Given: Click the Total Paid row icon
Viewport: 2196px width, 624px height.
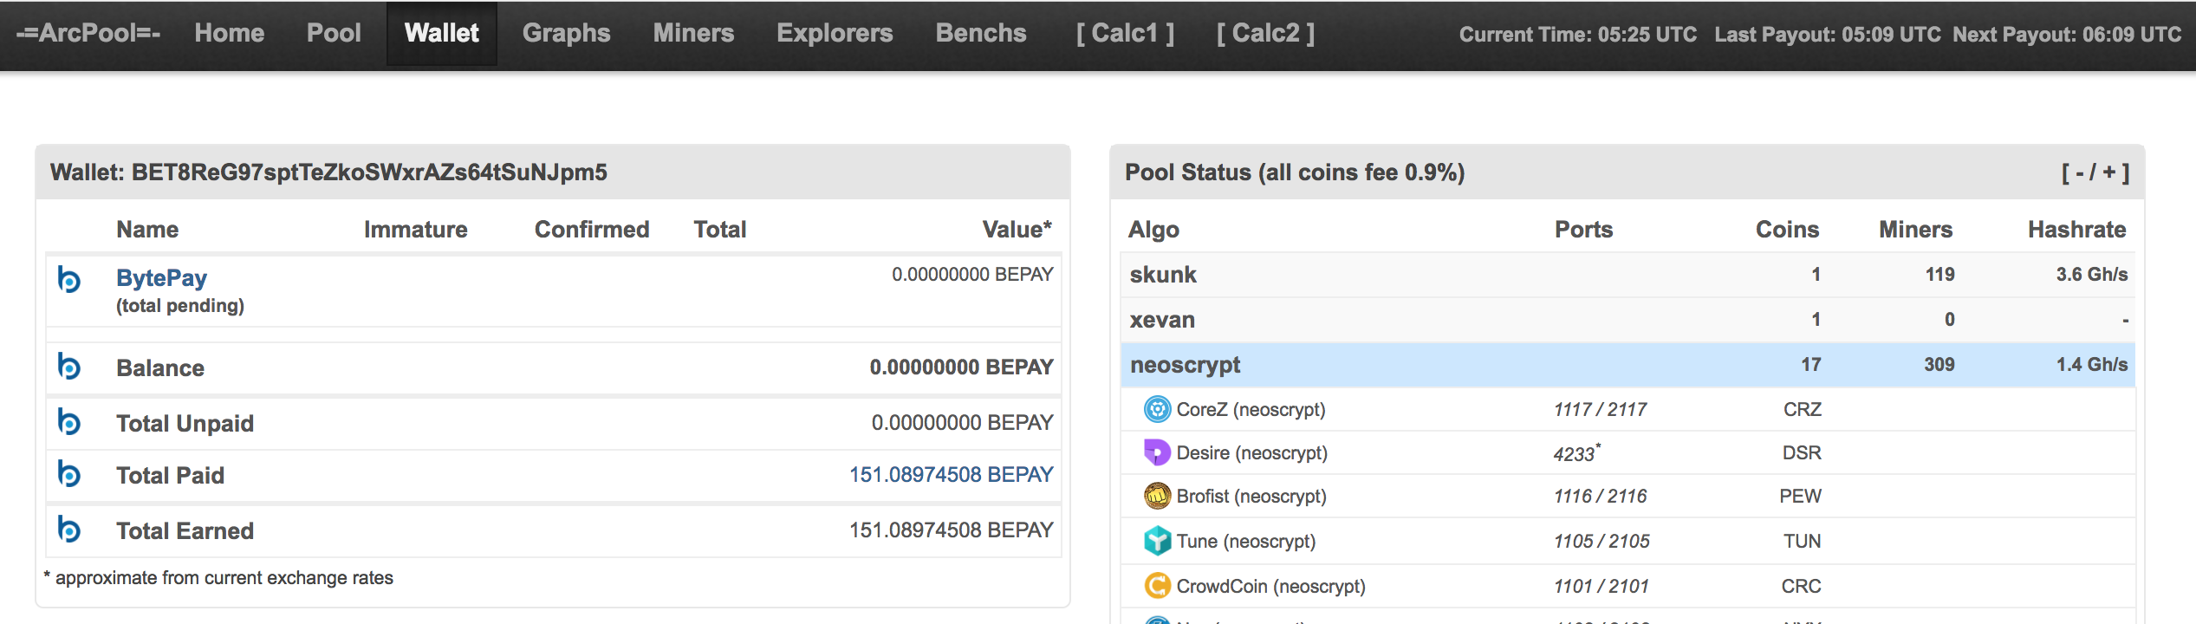Looking at the screenshot, I should coord(68,474).
